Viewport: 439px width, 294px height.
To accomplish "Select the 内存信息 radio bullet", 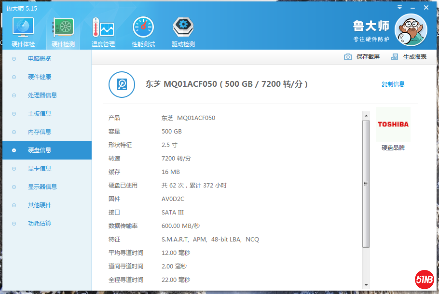I will click(14, 132).
